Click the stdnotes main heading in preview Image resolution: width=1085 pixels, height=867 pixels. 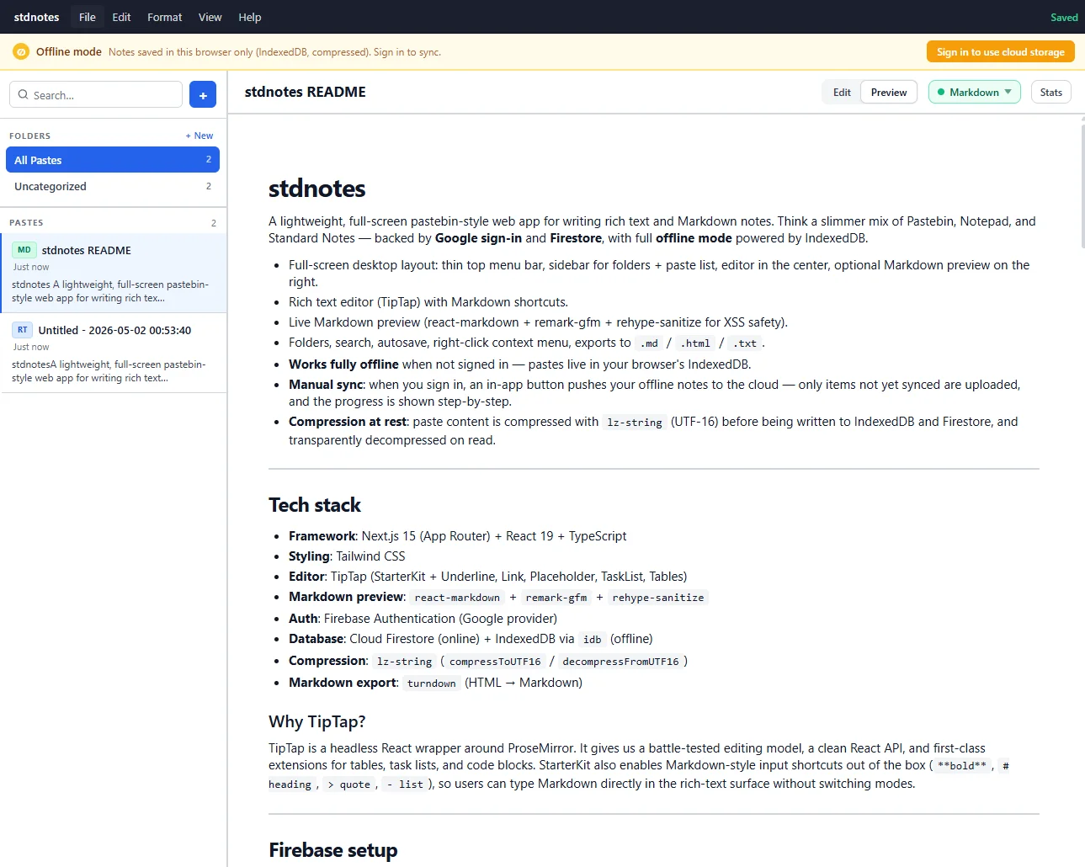click(317, 189)
